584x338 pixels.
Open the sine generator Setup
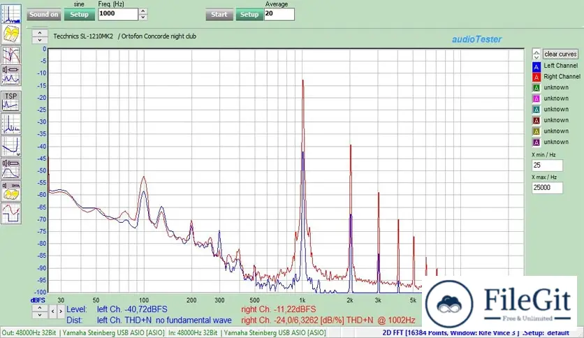pos(79,15)
